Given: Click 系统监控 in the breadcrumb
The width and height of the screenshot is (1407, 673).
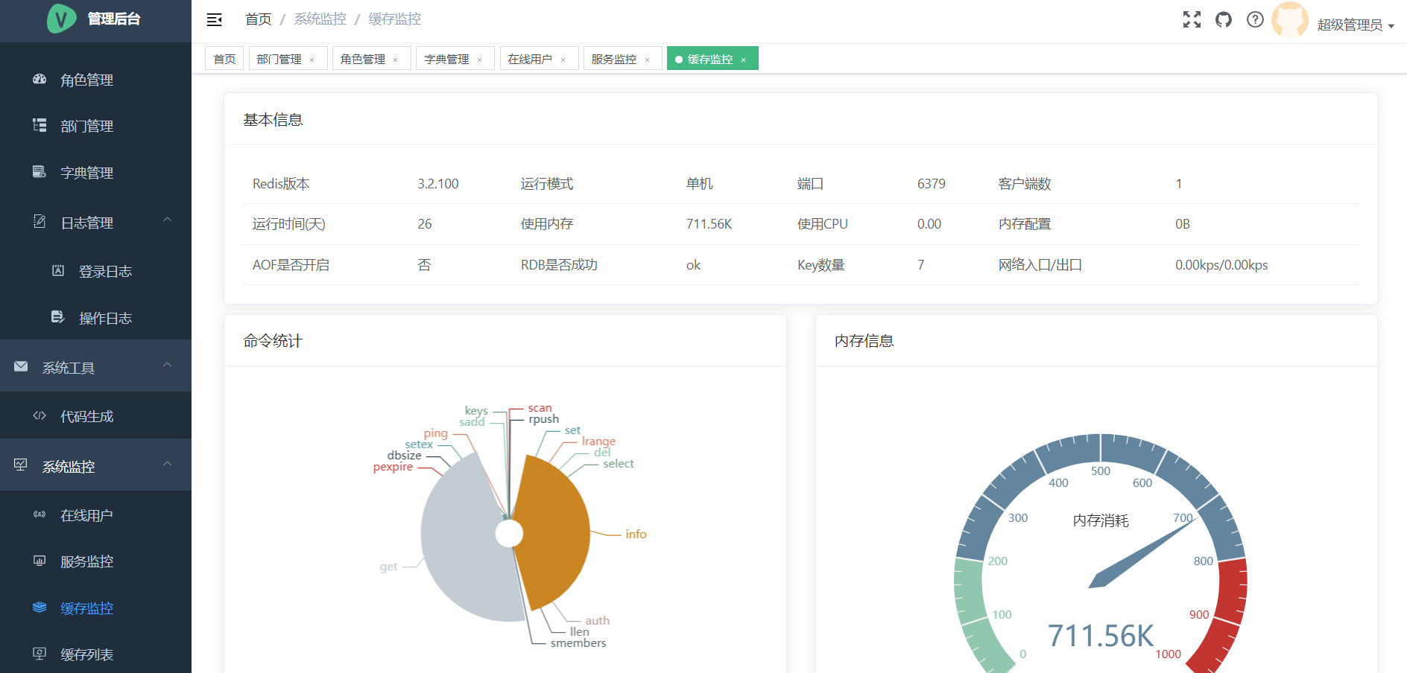Looking at the screenshot, I should point(320,19).
